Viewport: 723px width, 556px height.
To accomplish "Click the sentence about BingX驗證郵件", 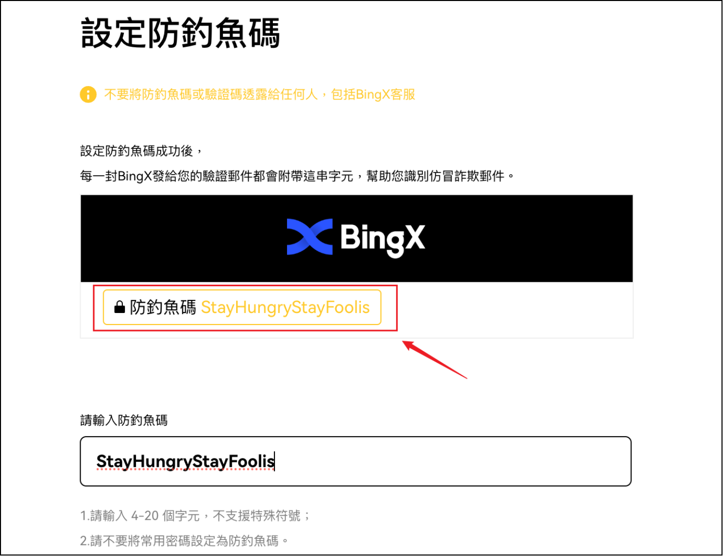I will 297,176.
